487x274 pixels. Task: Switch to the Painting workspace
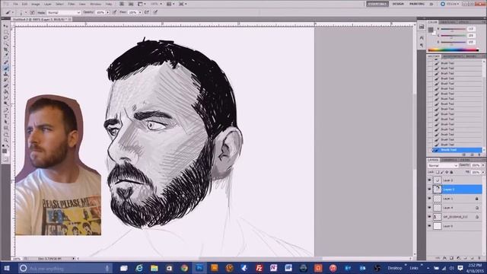pos(417,4)
